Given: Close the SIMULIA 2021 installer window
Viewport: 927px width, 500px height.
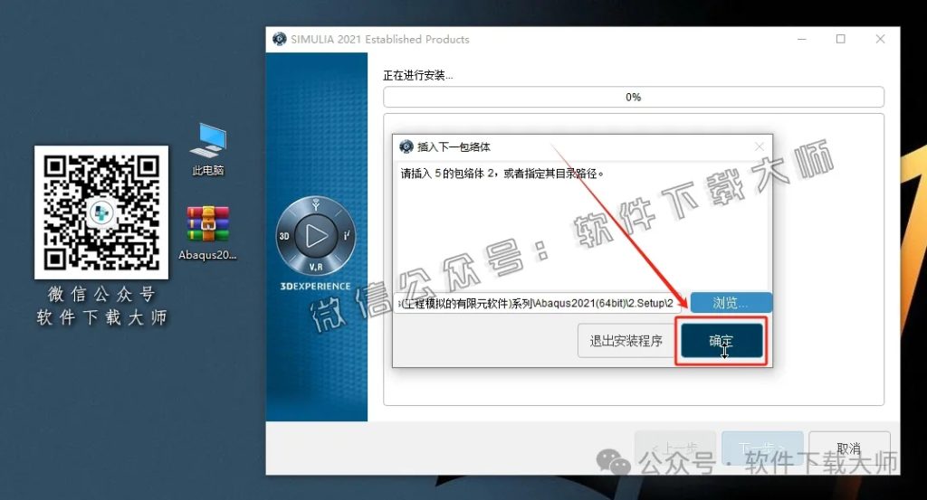Looking at the screenshot, I should (880, 39).
